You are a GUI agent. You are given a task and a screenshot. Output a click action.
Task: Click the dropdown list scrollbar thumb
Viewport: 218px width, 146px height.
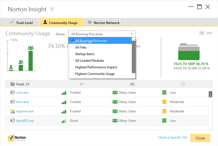pos(133,57)
